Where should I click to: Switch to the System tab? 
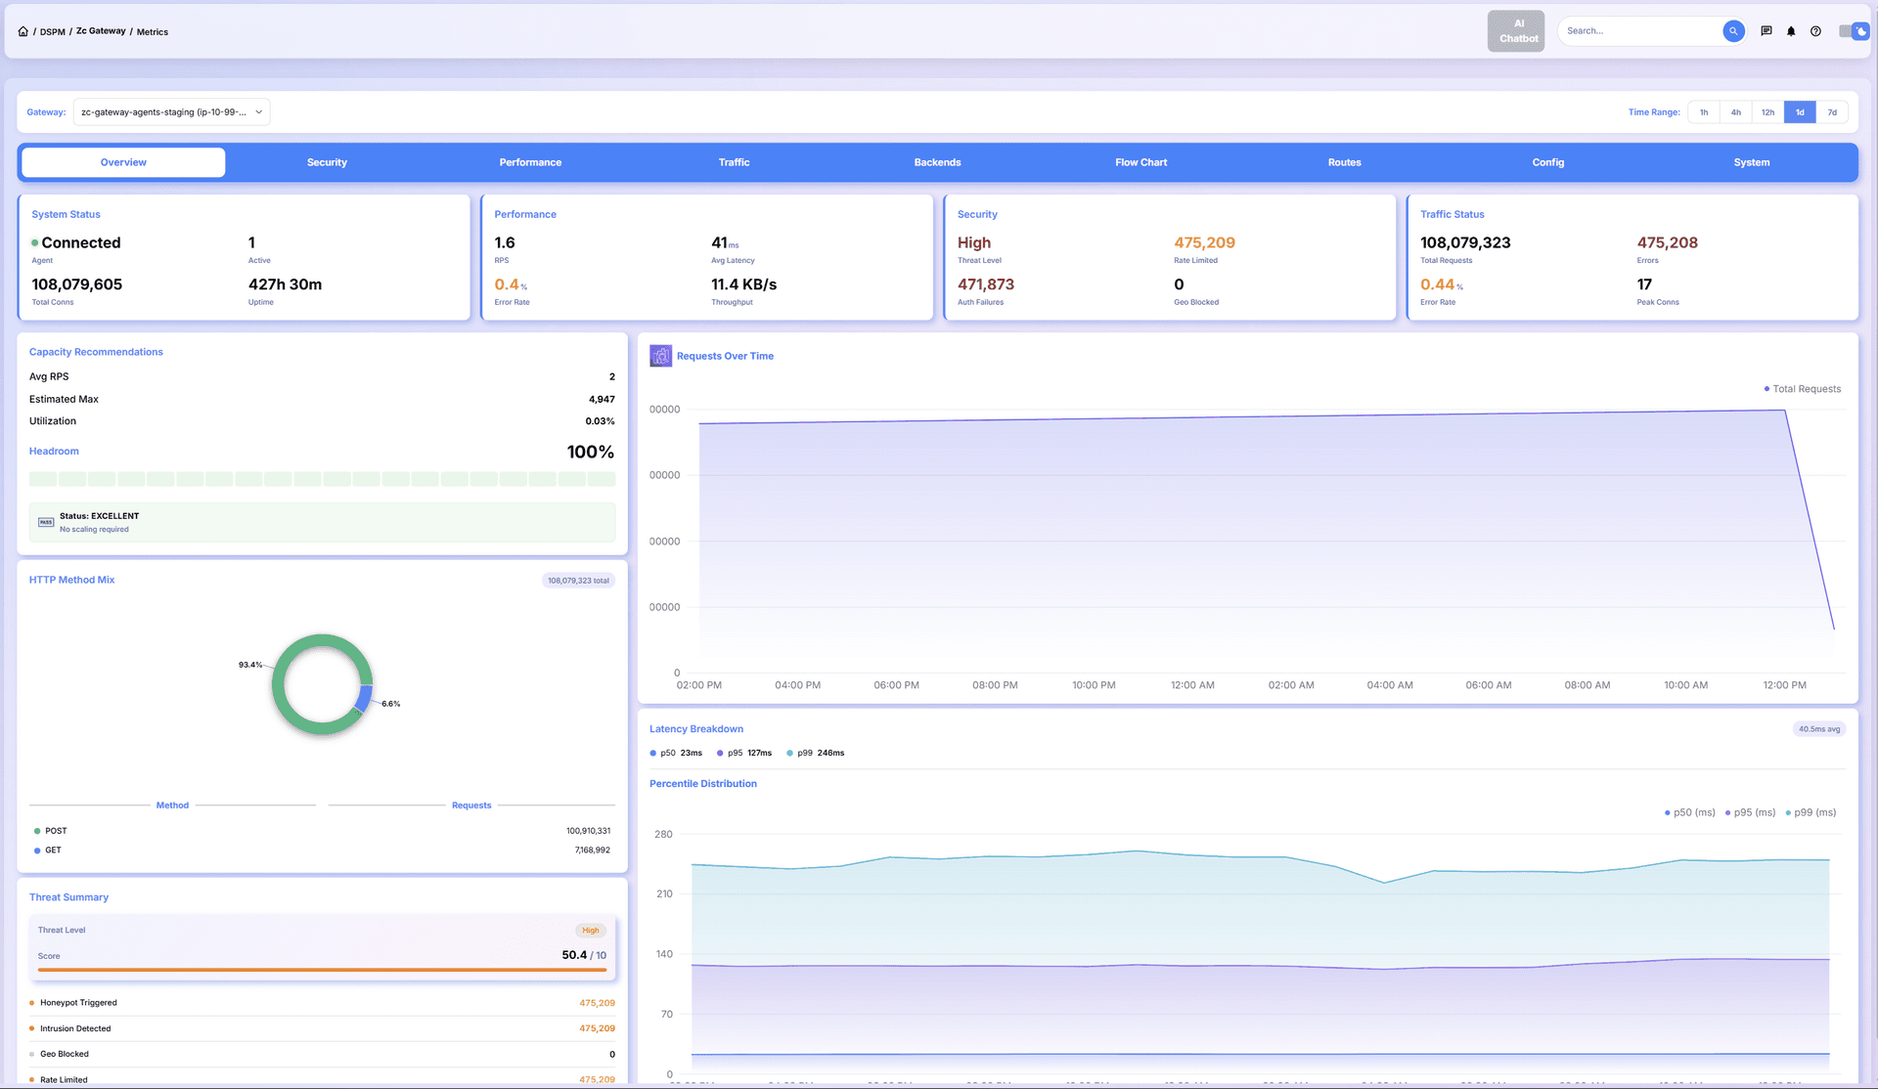1751,162
